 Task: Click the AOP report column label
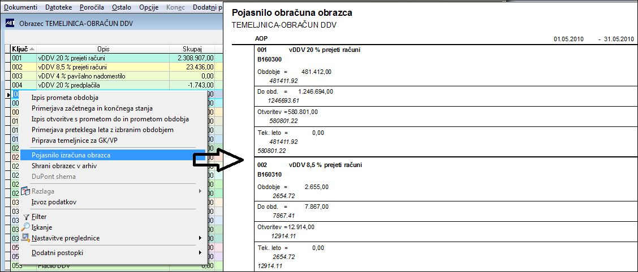(x=261, y=38)
